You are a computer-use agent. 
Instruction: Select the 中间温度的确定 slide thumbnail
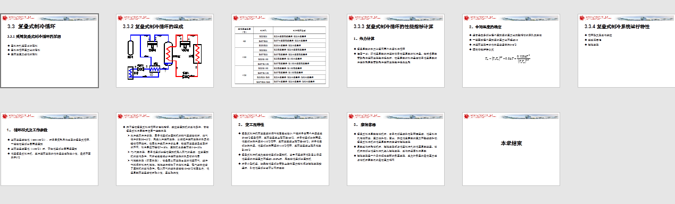click(x=511, y=51)
